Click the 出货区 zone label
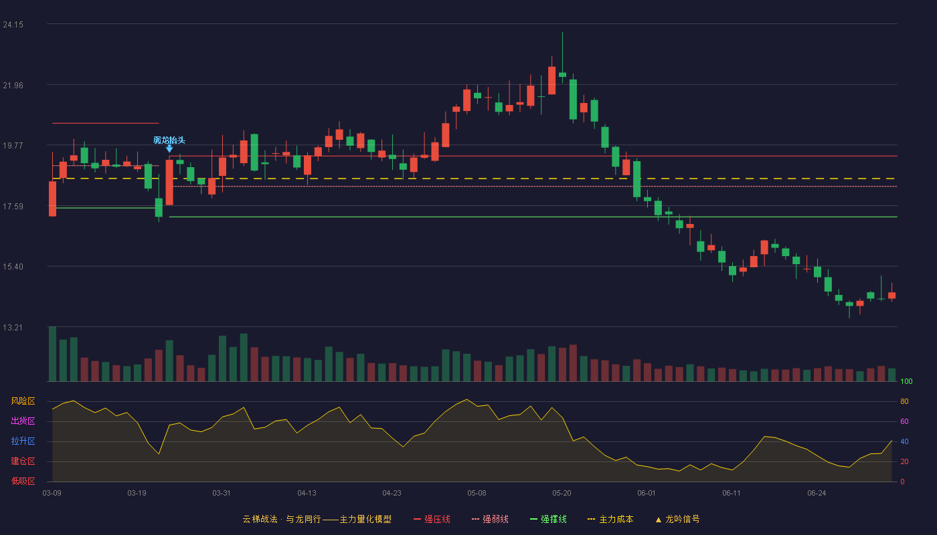937x535 pixels. (23, 421)
